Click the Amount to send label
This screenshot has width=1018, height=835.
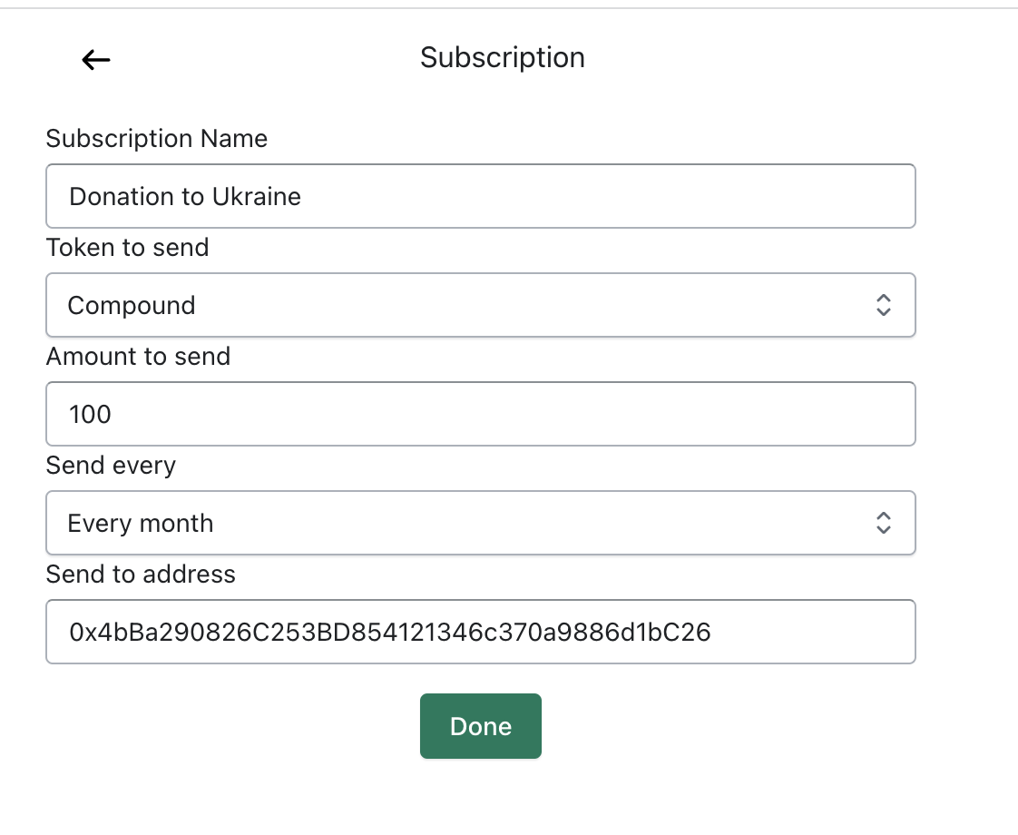tap(138, 356)
